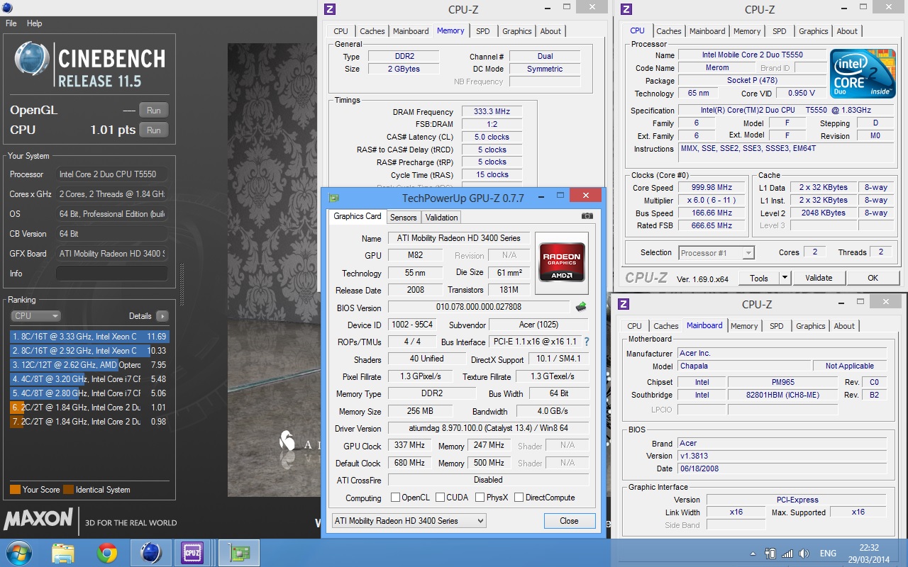
Task: Switch to the Sensors tab in GPU-Z
Action: click(404, 217)
